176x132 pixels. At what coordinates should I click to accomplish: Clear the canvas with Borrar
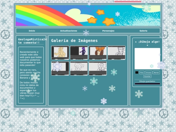(x=156, y=72)
